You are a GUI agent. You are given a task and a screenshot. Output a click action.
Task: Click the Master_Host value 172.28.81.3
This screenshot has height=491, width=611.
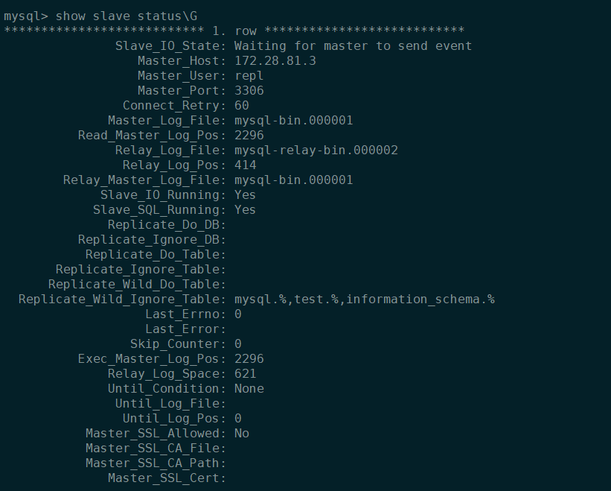click(275, 60)
